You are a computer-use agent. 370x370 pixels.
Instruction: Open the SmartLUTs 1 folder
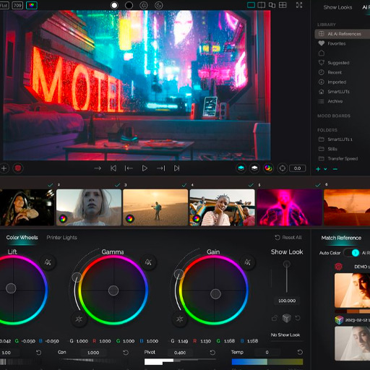tap(335, 139)
